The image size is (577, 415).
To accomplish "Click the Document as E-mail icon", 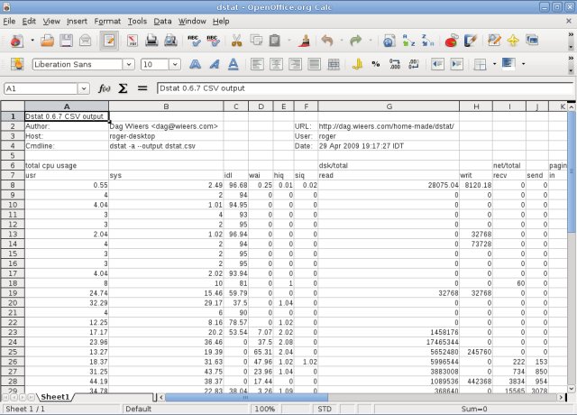I will coord(86,41).
